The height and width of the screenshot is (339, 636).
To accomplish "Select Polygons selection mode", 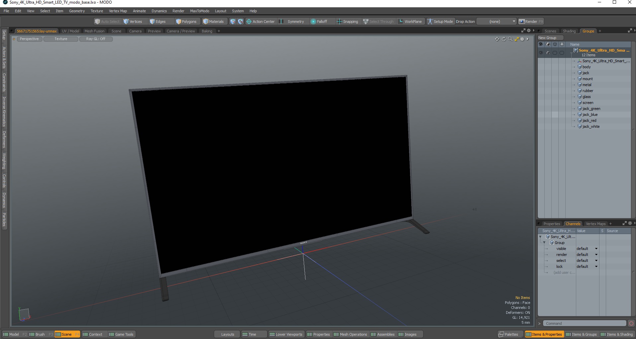I will pyautogui.click(x=187, y=22).
